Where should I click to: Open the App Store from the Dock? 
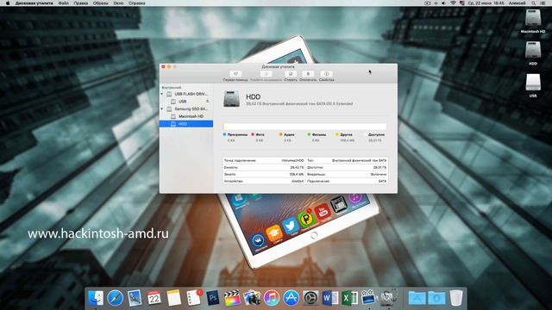click(292, 298)
